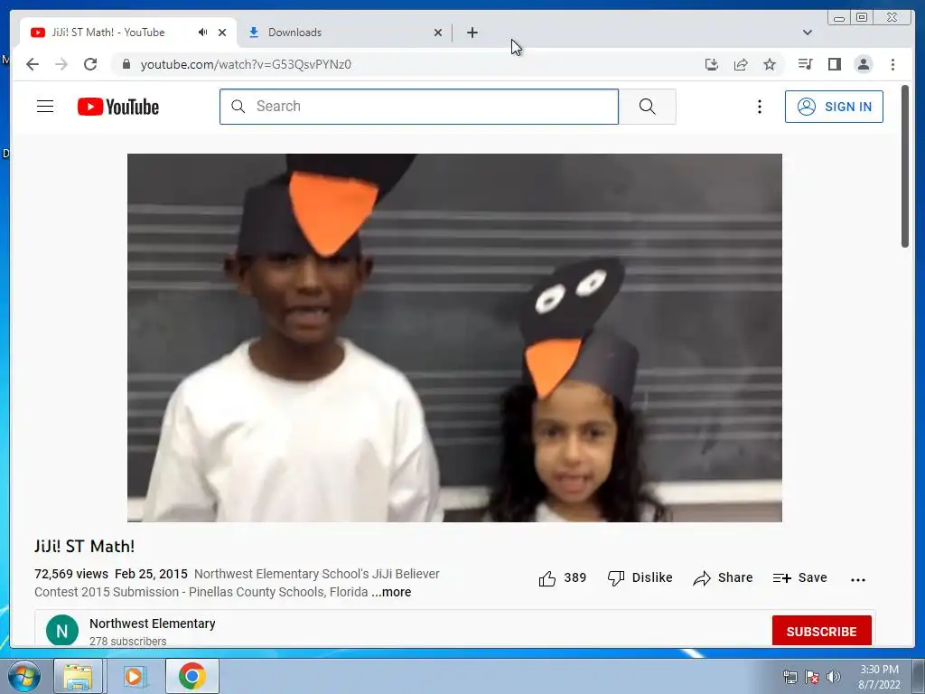Open the Chrome profile avatar
This screenshot has height=694, width=925.
[x=863, y=64]
